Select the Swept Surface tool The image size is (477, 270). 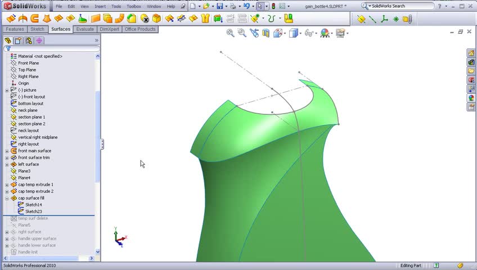35,19
